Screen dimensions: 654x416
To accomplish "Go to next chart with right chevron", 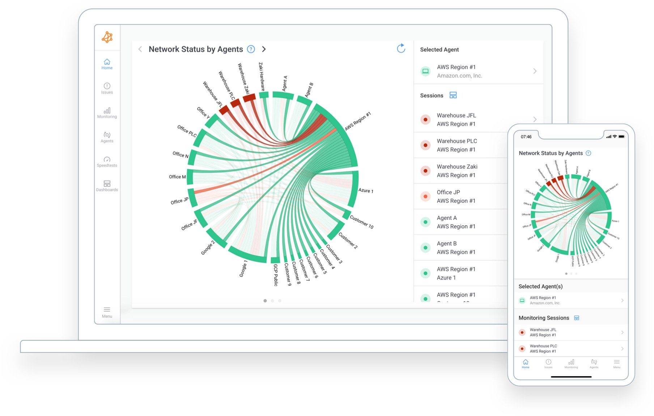I will [264, 49].
